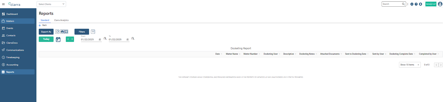The width and height of the screenshot is (443, 102).
Task: Switch to the Standard tab
Action: click(45, 20)
